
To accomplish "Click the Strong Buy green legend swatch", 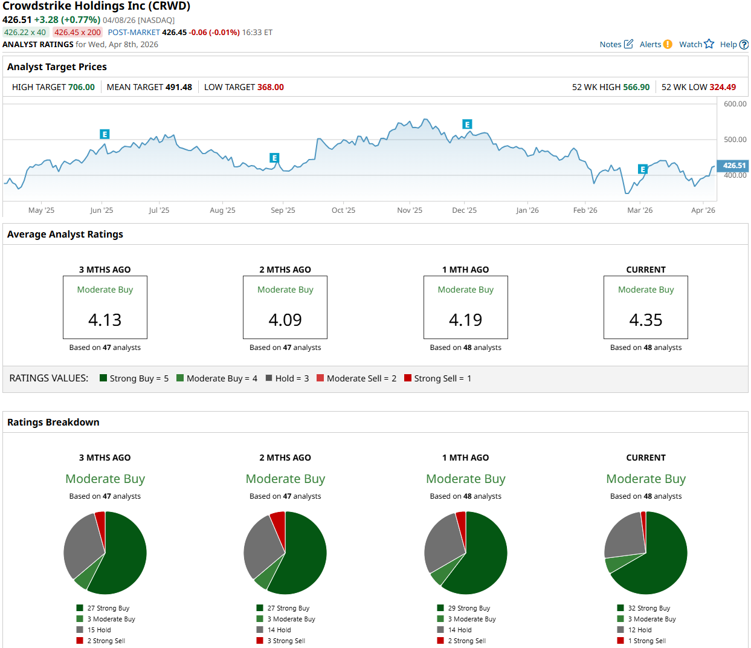I will click(x=103, y=378).
